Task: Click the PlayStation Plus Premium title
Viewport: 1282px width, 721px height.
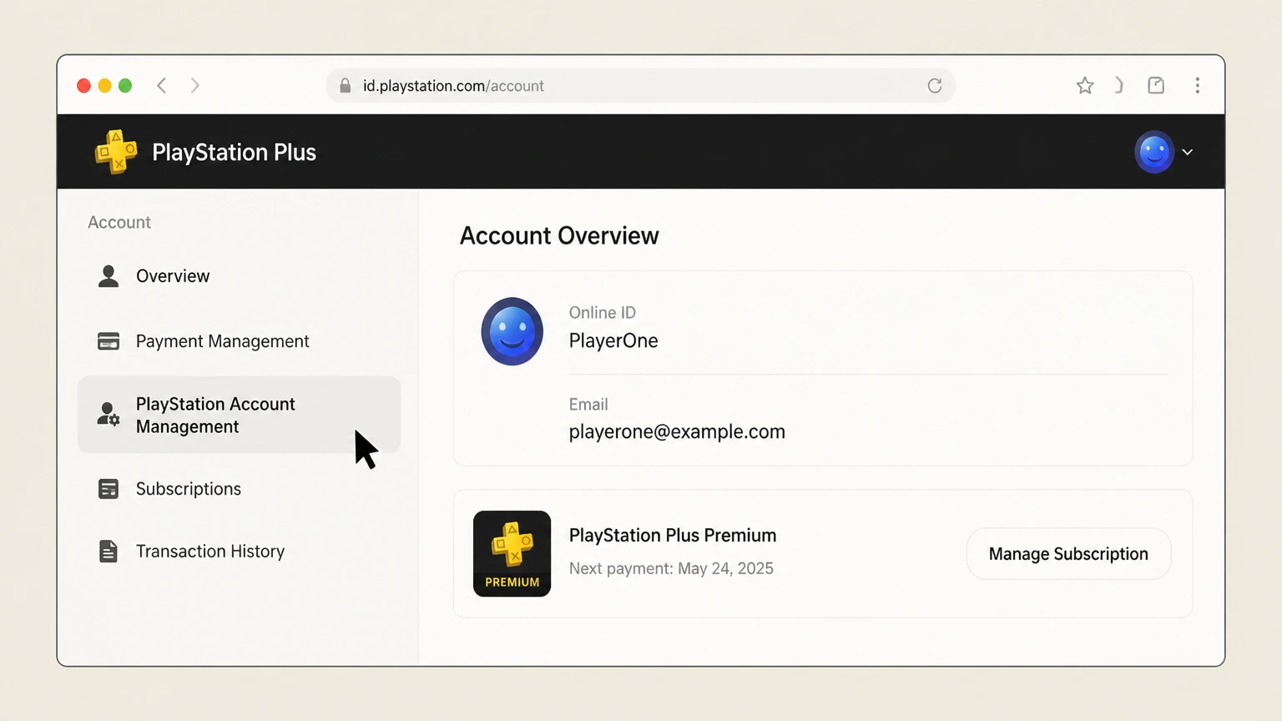Action: (673, 536)
